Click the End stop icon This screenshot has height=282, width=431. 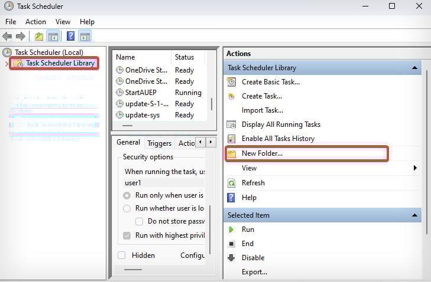tap(231, 244)
